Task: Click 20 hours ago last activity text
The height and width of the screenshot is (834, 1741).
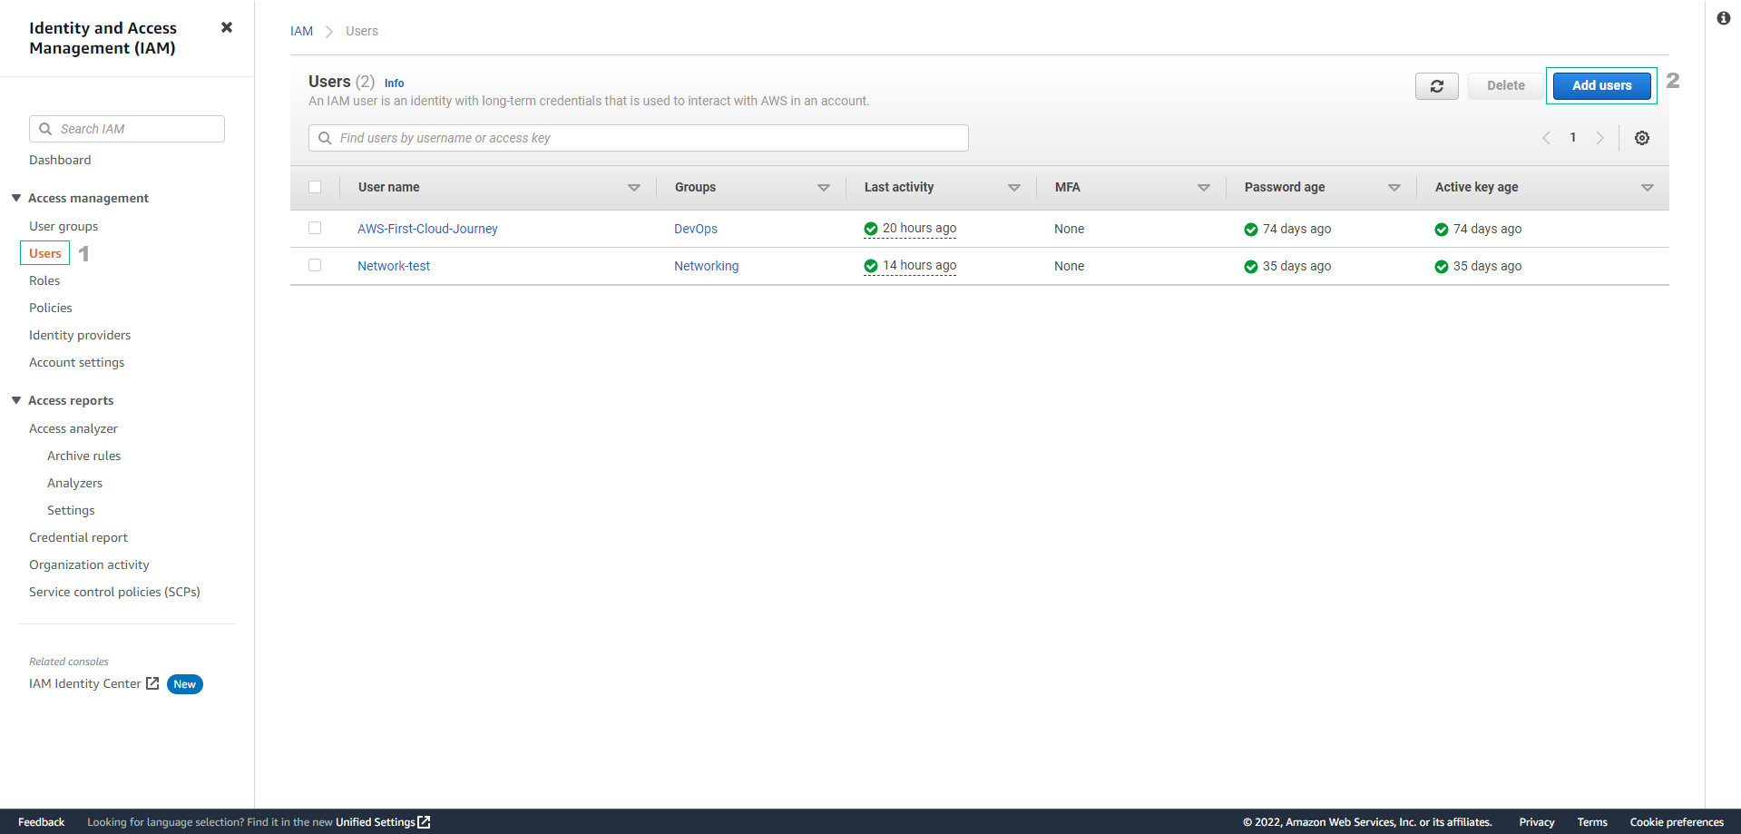Action: tap(919, 229)
